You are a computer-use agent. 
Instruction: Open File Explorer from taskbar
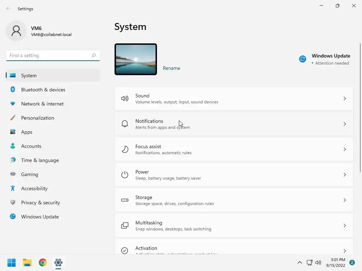tap(27, 263)
